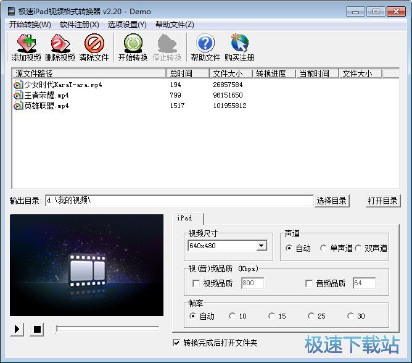Screen dimensions: 412x363
Task: Click the 选择目录 button
Action: click(x=332, y=201)
